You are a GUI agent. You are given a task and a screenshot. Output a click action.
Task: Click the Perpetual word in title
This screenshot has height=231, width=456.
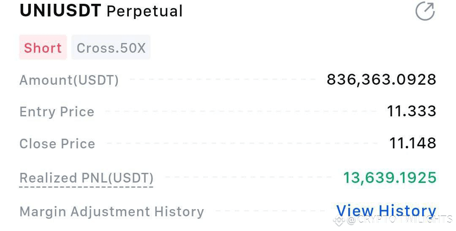pyautogui.click(x=144, y=11)
